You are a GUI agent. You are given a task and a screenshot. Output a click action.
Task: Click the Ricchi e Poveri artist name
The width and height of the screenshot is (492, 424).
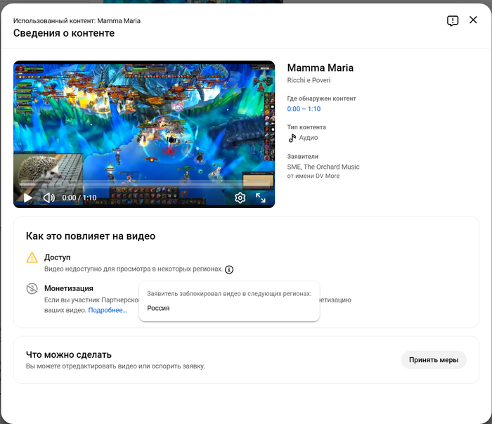(x=309, y=81)
